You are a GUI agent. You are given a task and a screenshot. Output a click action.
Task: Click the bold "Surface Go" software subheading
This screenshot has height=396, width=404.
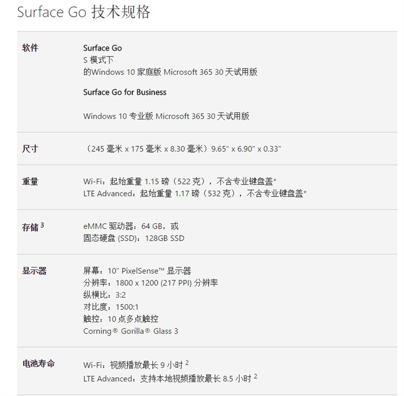point(102,48)
